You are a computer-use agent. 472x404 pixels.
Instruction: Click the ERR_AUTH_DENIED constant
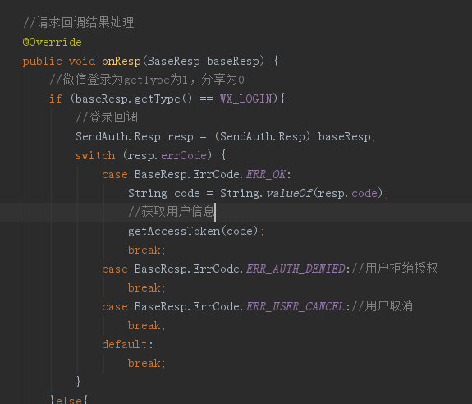coord(296,269)
